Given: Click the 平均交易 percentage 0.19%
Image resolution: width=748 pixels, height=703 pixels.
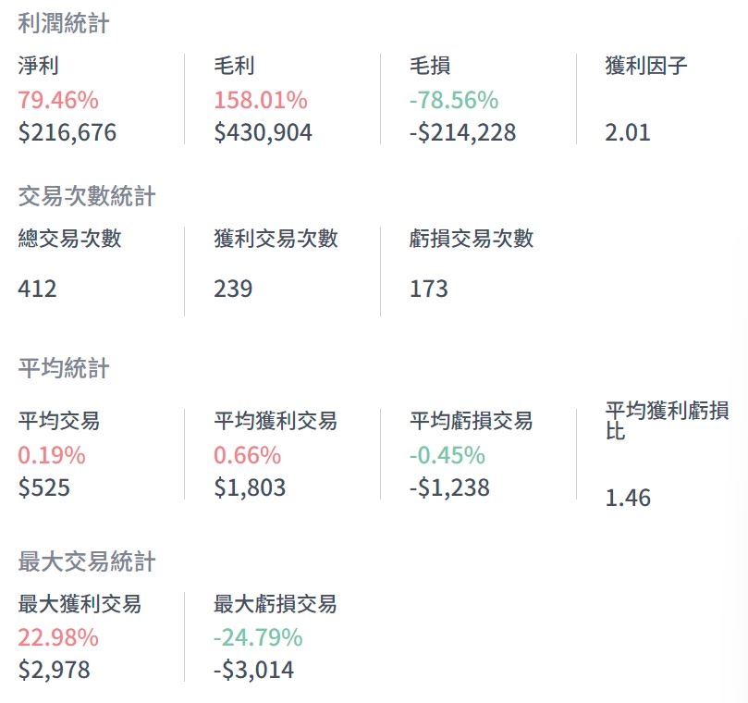Looking at the screenshot, I should tap(52, 455).
